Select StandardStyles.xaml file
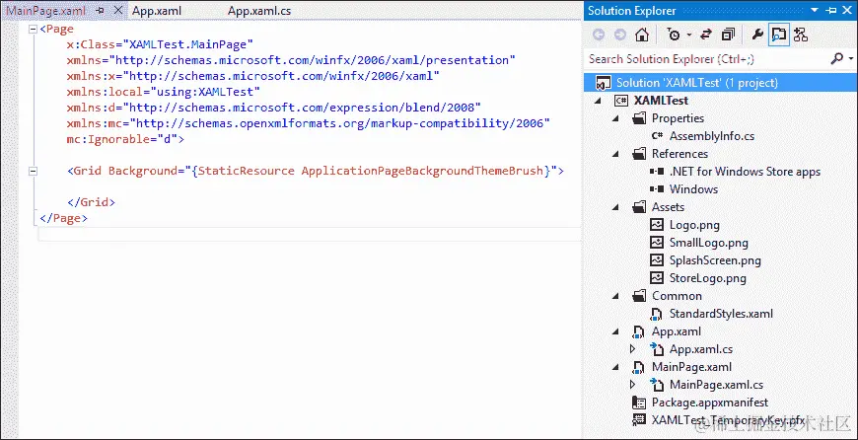 [x=721, y=314]
